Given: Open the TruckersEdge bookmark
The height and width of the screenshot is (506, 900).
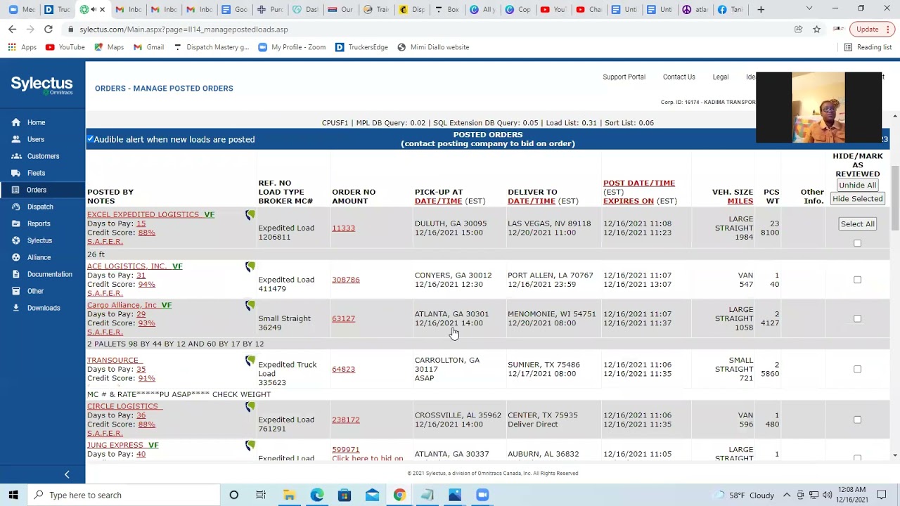Looking at the screenshot, I should coord(361,47).
